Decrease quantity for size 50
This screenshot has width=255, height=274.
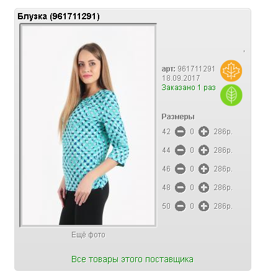180,206
